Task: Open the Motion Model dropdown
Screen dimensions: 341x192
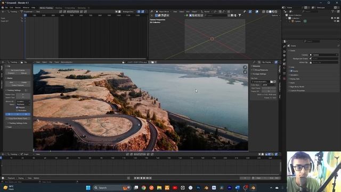Action: 23,101
